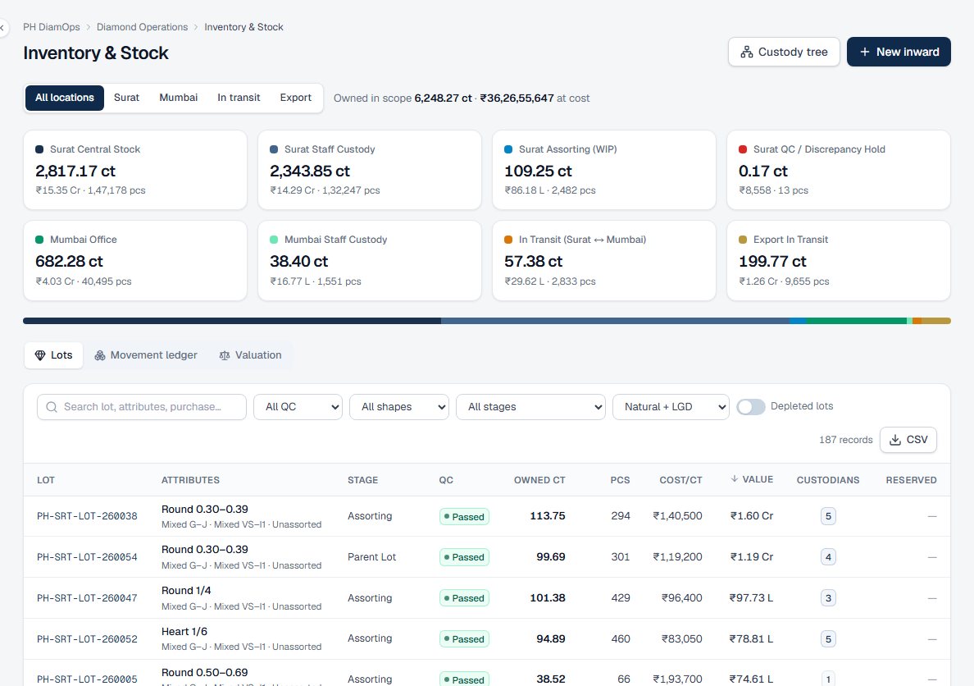Viewport: 974px width, 686px height.
Task: Click the navy segment of the stock bar
Action: click(232, 321)
